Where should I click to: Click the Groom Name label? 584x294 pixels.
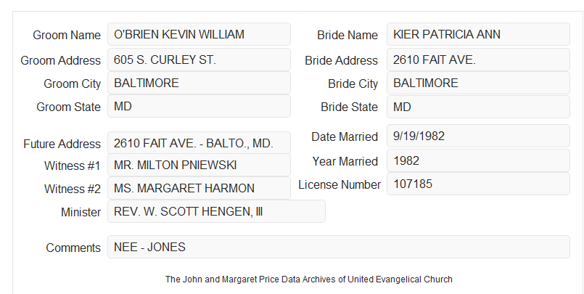[x=67, y=35]
